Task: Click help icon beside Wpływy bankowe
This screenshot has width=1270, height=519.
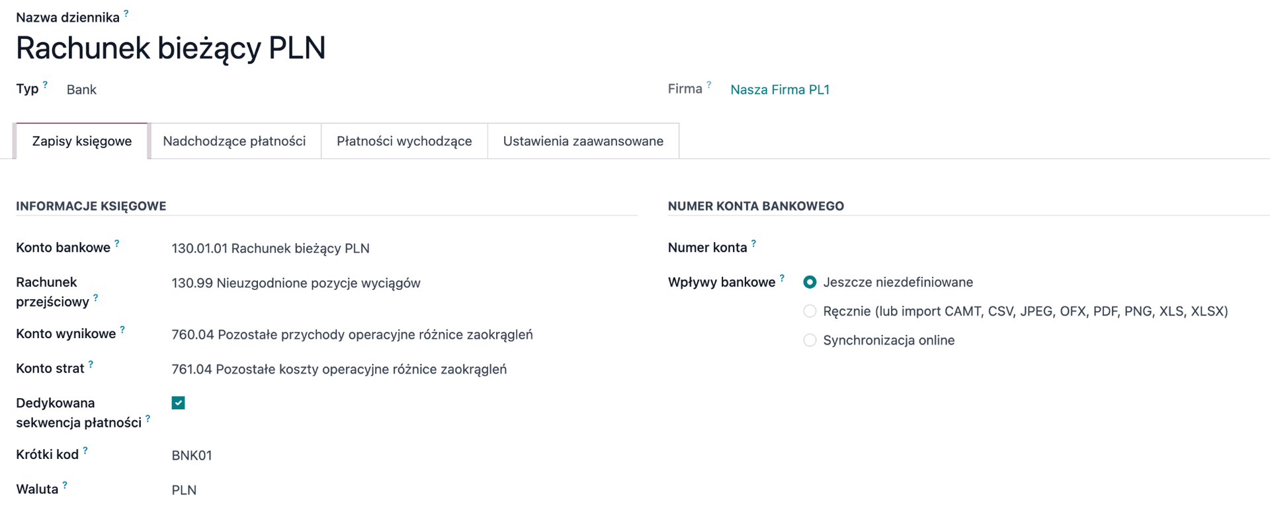Action: pyautogui.click(x=782, y=279)
